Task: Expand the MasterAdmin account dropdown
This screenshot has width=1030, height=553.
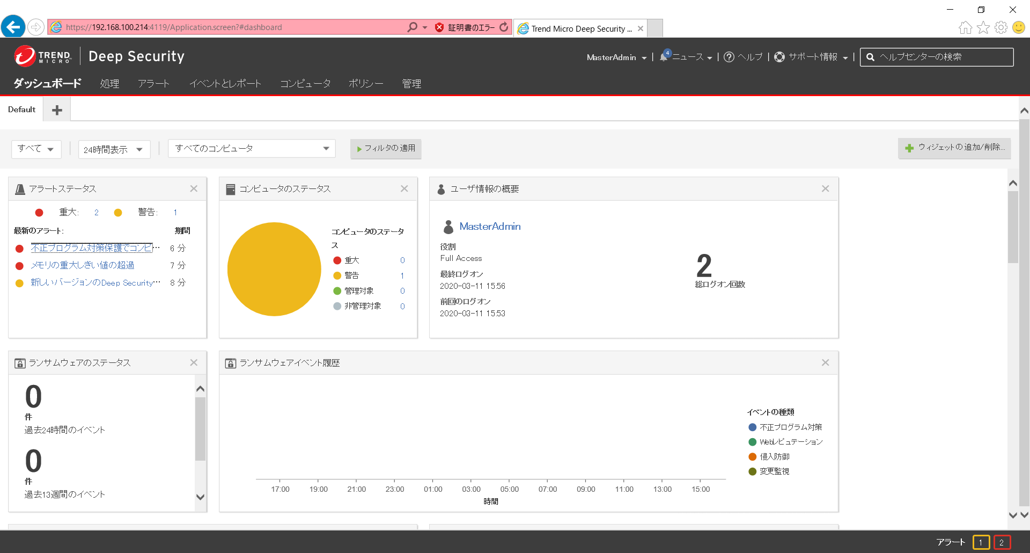Action: coord(617,57)
